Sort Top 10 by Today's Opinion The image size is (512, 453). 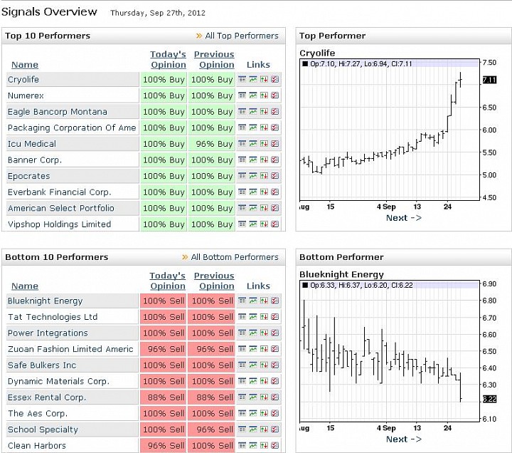pos(168,60)
